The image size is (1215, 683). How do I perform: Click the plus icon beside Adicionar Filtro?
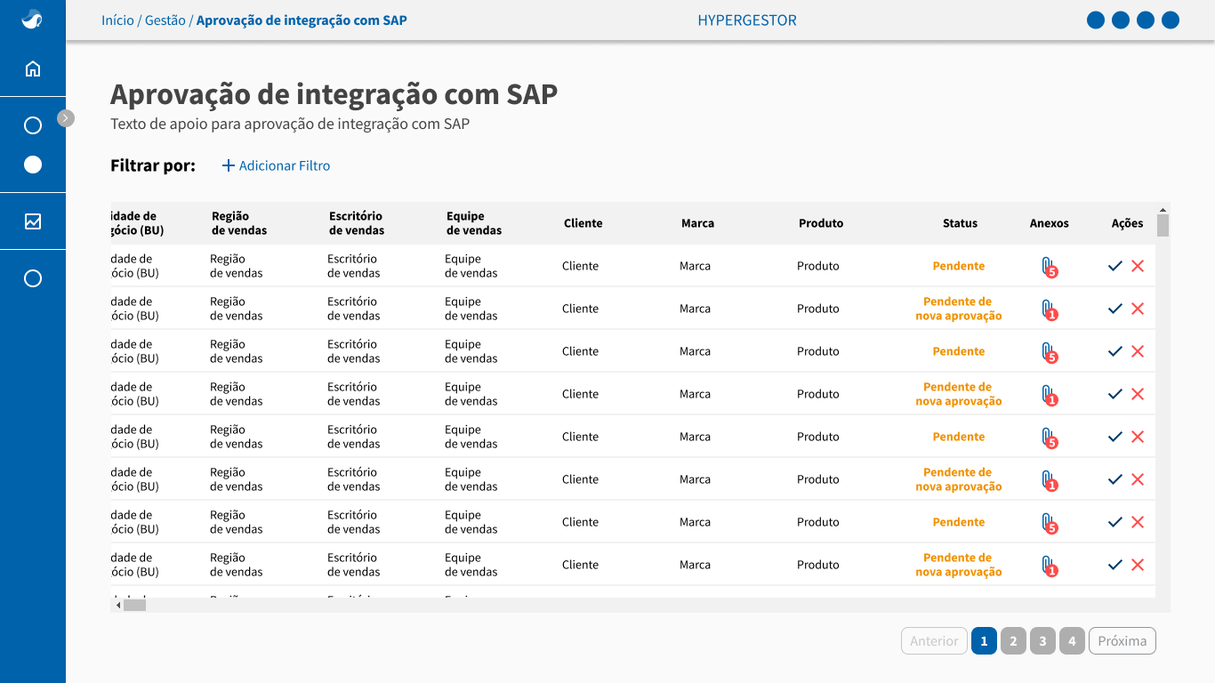[x=229, y=165]
